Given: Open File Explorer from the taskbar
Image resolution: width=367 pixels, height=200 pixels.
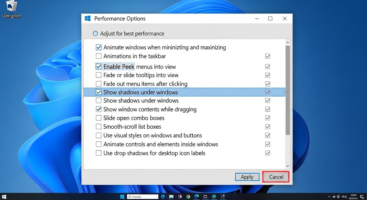Looking at the screenshot, I should click(x=171, y=197).
